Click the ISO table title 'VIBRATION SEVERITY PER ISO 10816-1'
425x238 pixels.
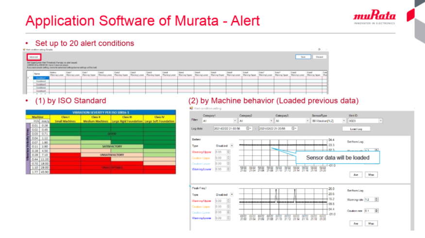(x=101, y=112)
